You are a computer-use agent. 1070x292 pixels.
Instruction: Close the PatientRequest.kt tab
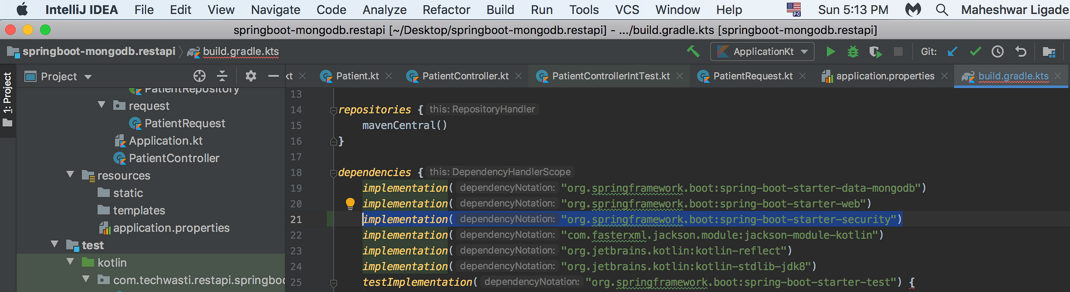(x=802, y=76)
